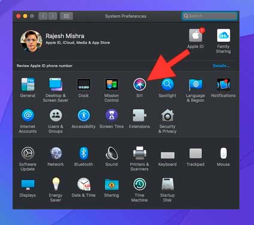This screenshot has width=254, height=225.
Task: Click 'Review Apple ID phone number' text
Action: (44, 66)
